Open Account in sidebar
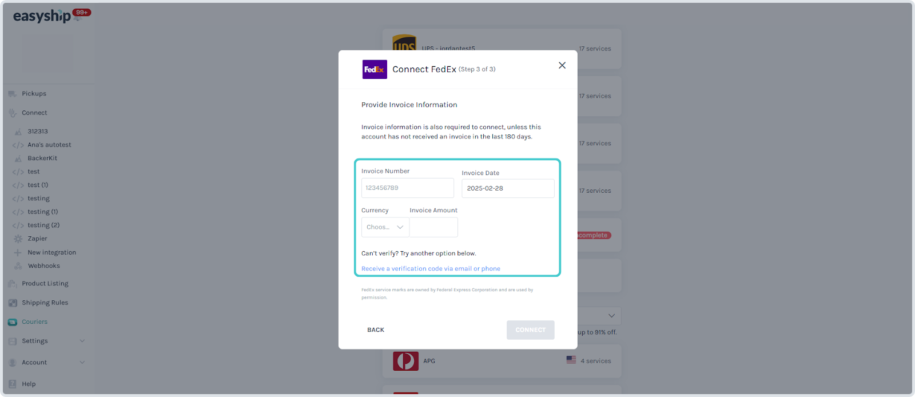The height and width of the screenshot is (397, 915). tap(34, 363)
